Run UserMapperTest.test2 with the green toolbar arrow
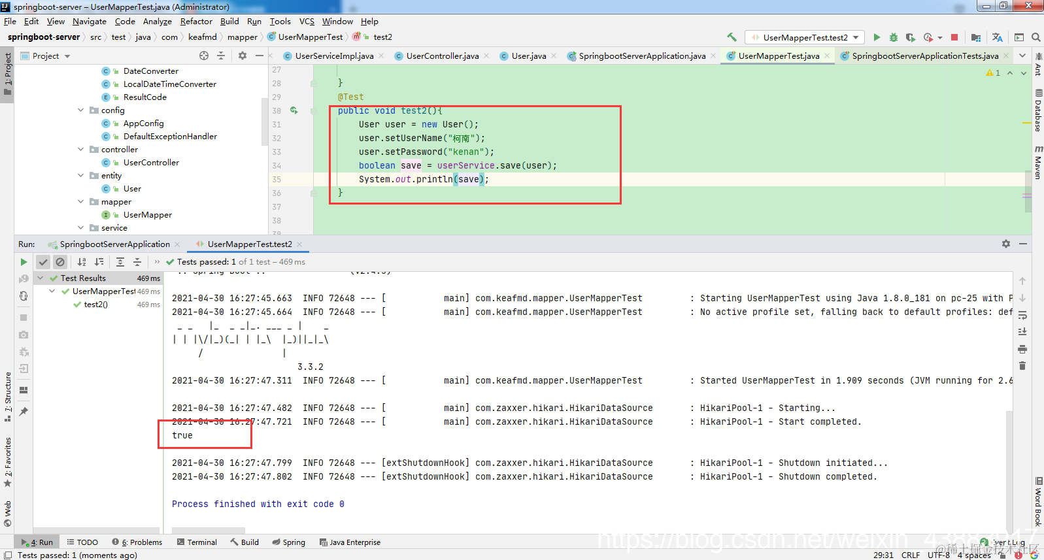This screenshot has width=1044, height=560. click(877, 37)
